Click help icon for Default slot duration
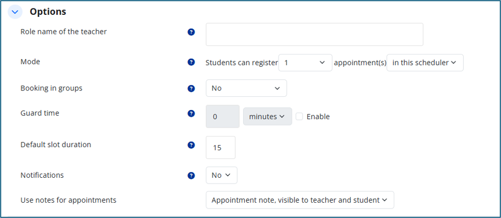The height and width of the screenshot is (218, 501). tap(191, 145)
